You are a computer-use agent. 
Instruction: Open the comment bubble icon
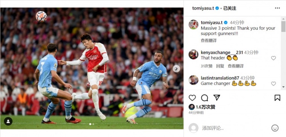click(x=204, y=98)
